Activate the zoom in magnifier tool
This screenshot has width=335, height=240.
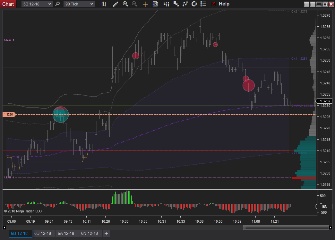pyautogui.click(x=125, y=4)
